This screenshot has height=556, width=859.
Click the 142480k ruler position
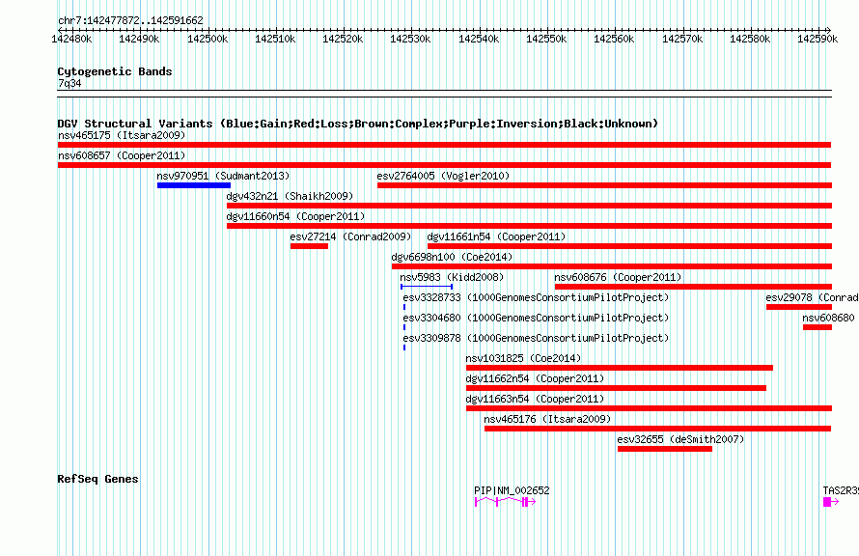point(71,39)
